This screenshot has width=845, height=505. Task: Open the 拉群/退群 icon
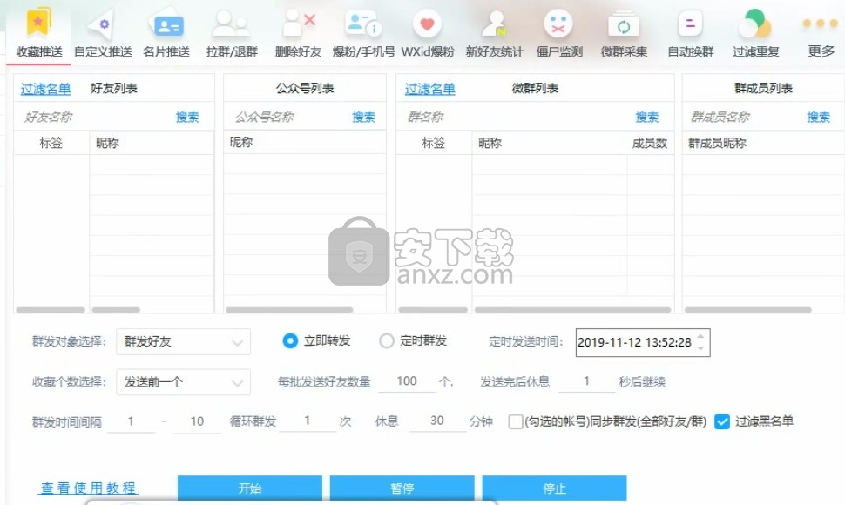tap(232, 24)
